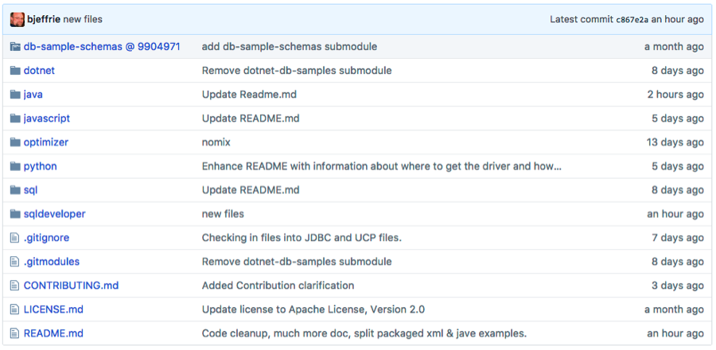The width and height of the screenshot is (716, 350).
Task: Click the README.md file icon
Action: pos(14,333)
